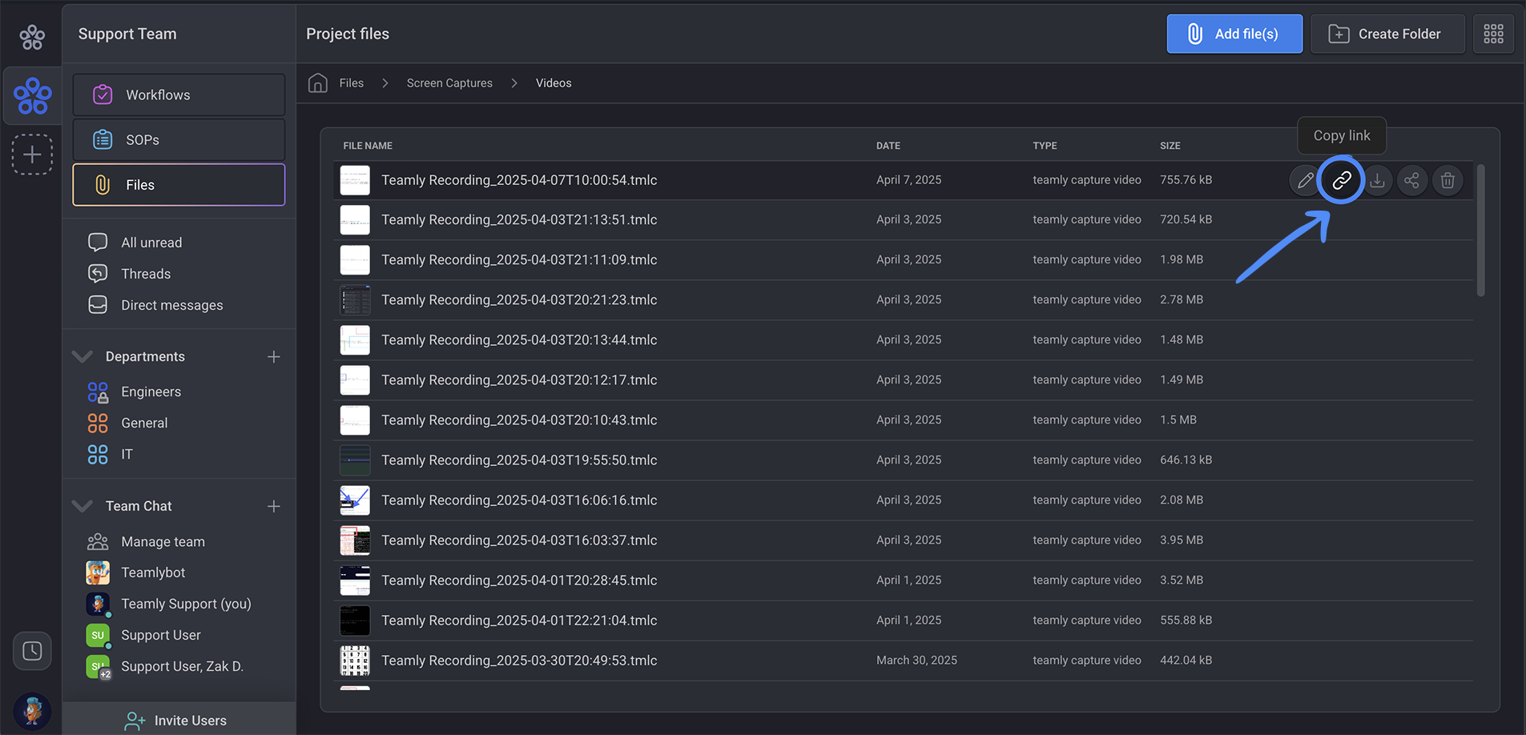Go to Files breadcrumb link

[x=351, y=82]
